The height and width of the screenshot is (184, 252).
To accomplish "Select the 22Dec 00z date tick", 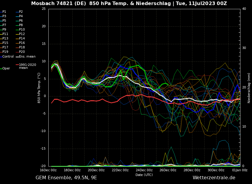I will click(120, 170).
